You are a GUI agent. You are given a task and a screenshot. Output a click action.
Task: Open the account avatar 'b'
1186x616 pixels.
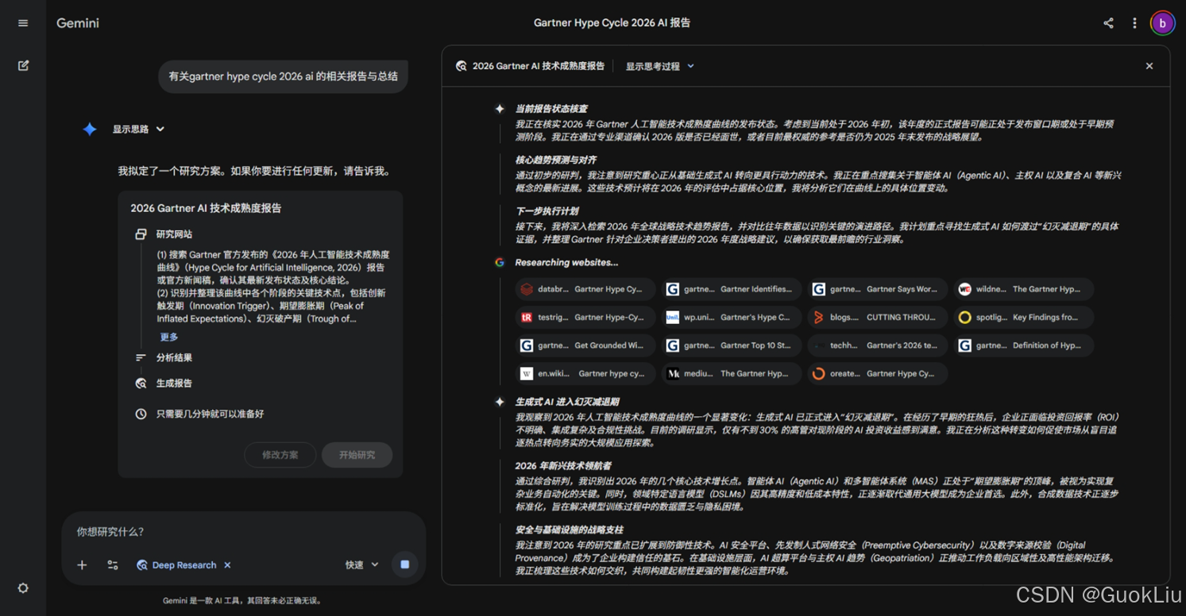(1162, 23)
